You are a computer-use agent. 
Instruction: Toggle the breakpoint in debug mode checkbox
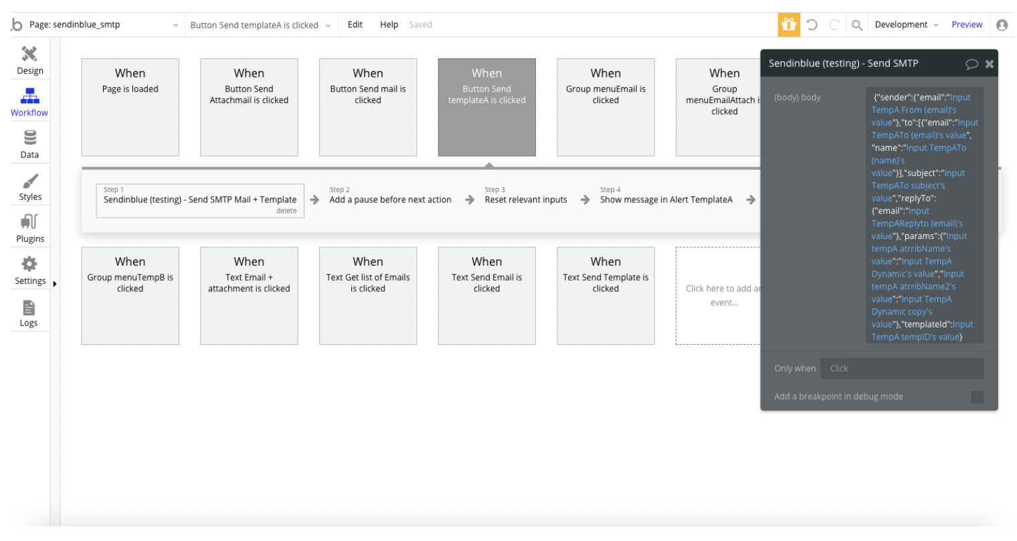click(977, 397)
